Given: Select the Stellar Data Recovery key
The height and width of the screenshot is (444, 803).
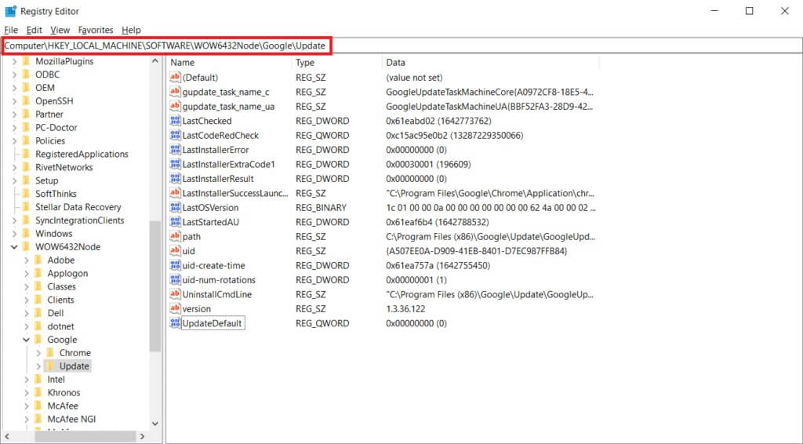Looking at the screenshot, I should point(78,207).
